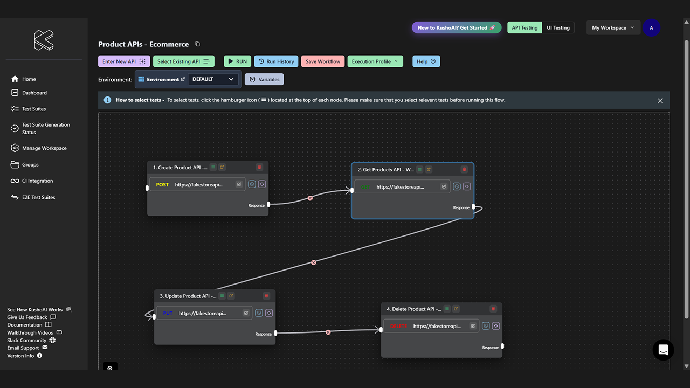Delete the Update Product API node
This screenshot has width=690, height=388.
(x=266, y=296)
